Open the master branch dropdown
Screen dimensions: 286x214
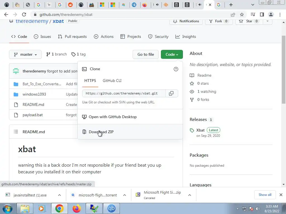click(25, 54)
